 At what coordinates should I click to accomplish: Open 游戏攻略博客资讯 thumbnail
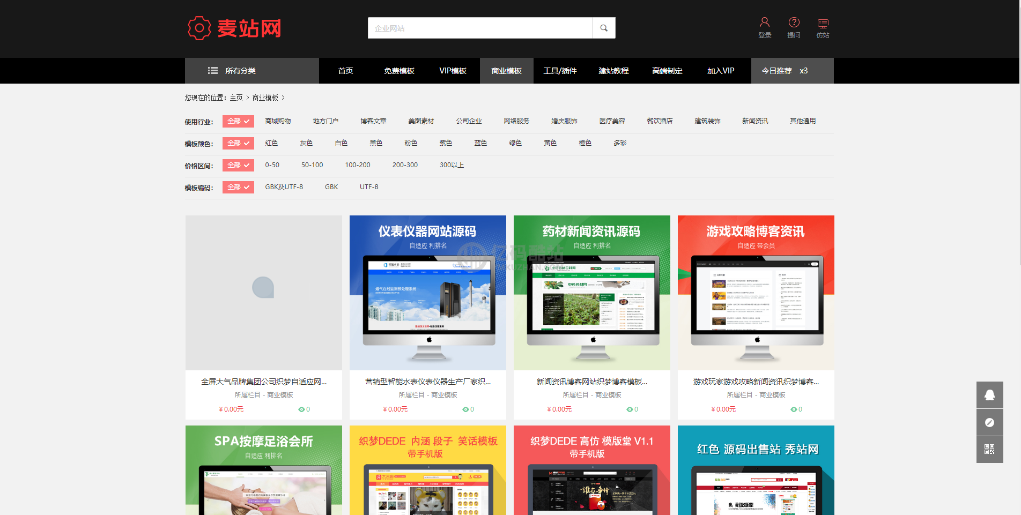pyautogui.click(x=756, y=293)
